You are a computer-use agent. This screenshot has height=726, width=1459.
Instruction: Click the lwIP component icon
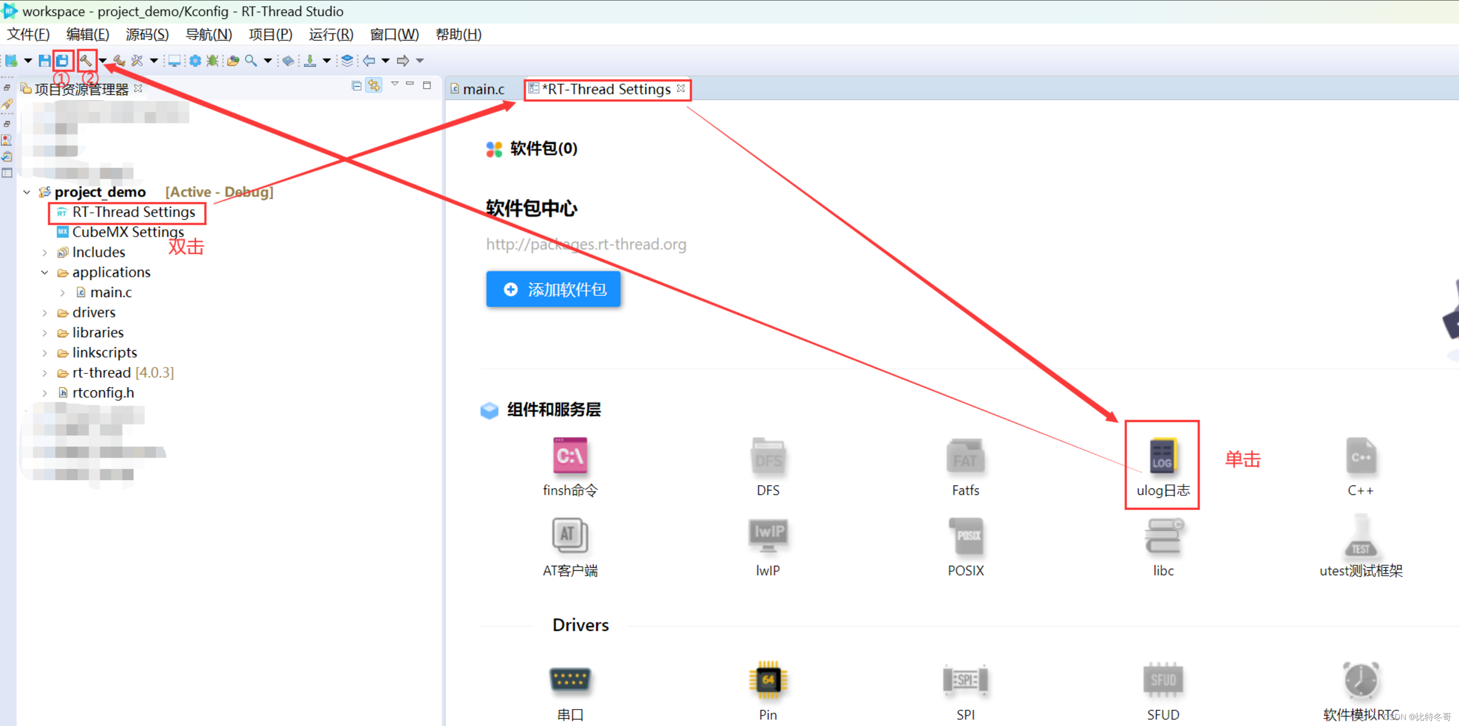click(x=768, y=535)
